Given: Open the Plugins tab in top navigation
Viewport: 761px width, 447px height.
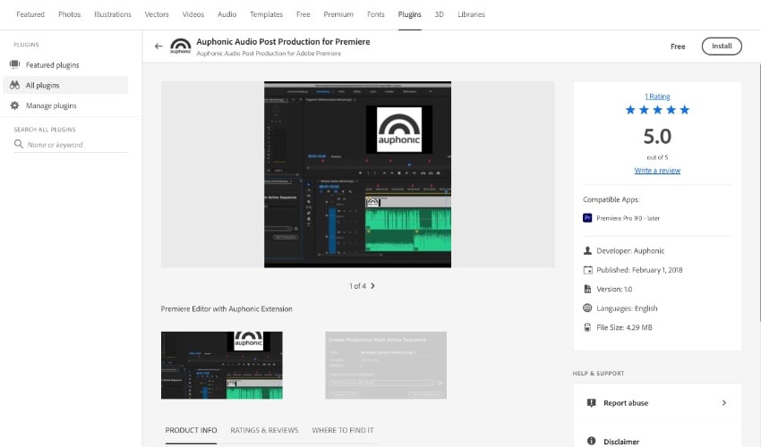Looking at the screenshot, I should pyautogui.click(x=410, y=14).
